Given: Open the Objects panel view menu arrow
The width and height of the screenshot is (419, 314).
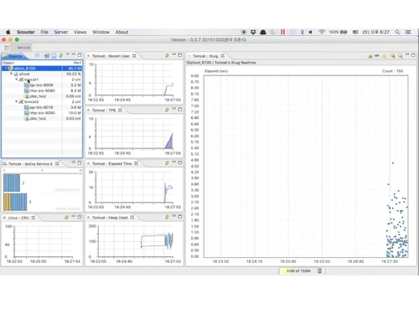Looking at the screenshot, I should [x=67, y=54].
